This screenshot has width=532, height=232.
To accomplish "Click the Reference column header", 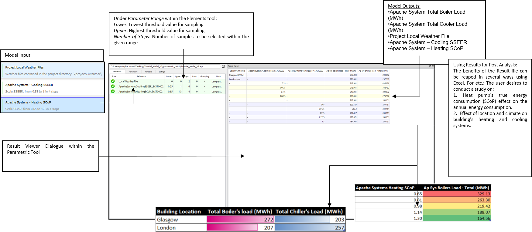I will pos(141,77).
